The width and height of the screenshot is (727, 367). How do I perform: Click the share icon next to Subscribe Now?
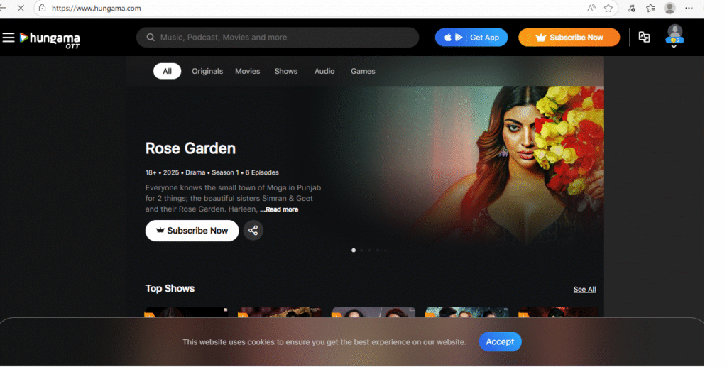[x=253, y=230]
